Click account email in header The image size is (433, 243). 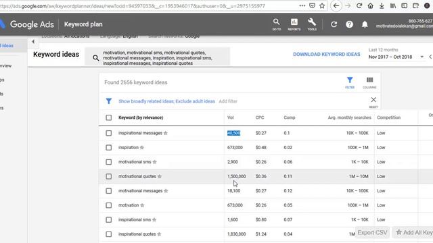tap(405, 26)
